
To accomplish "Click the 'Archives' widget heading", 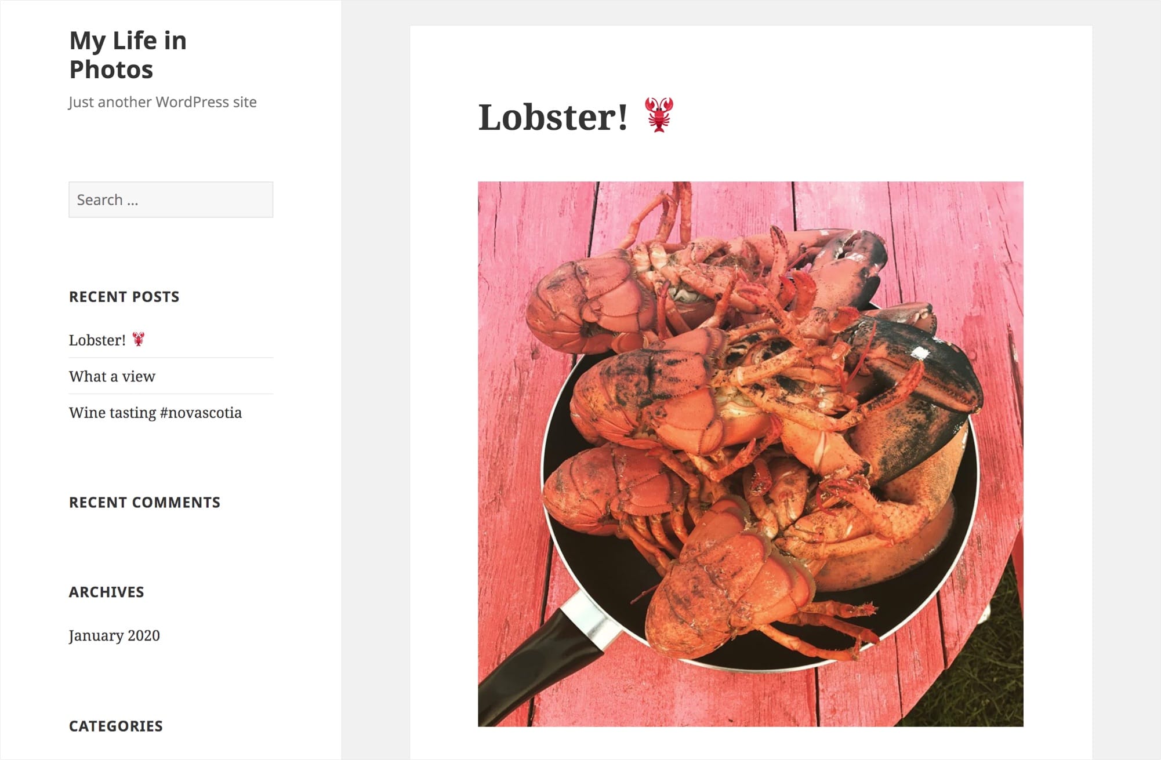I will (x=106, y=592).
